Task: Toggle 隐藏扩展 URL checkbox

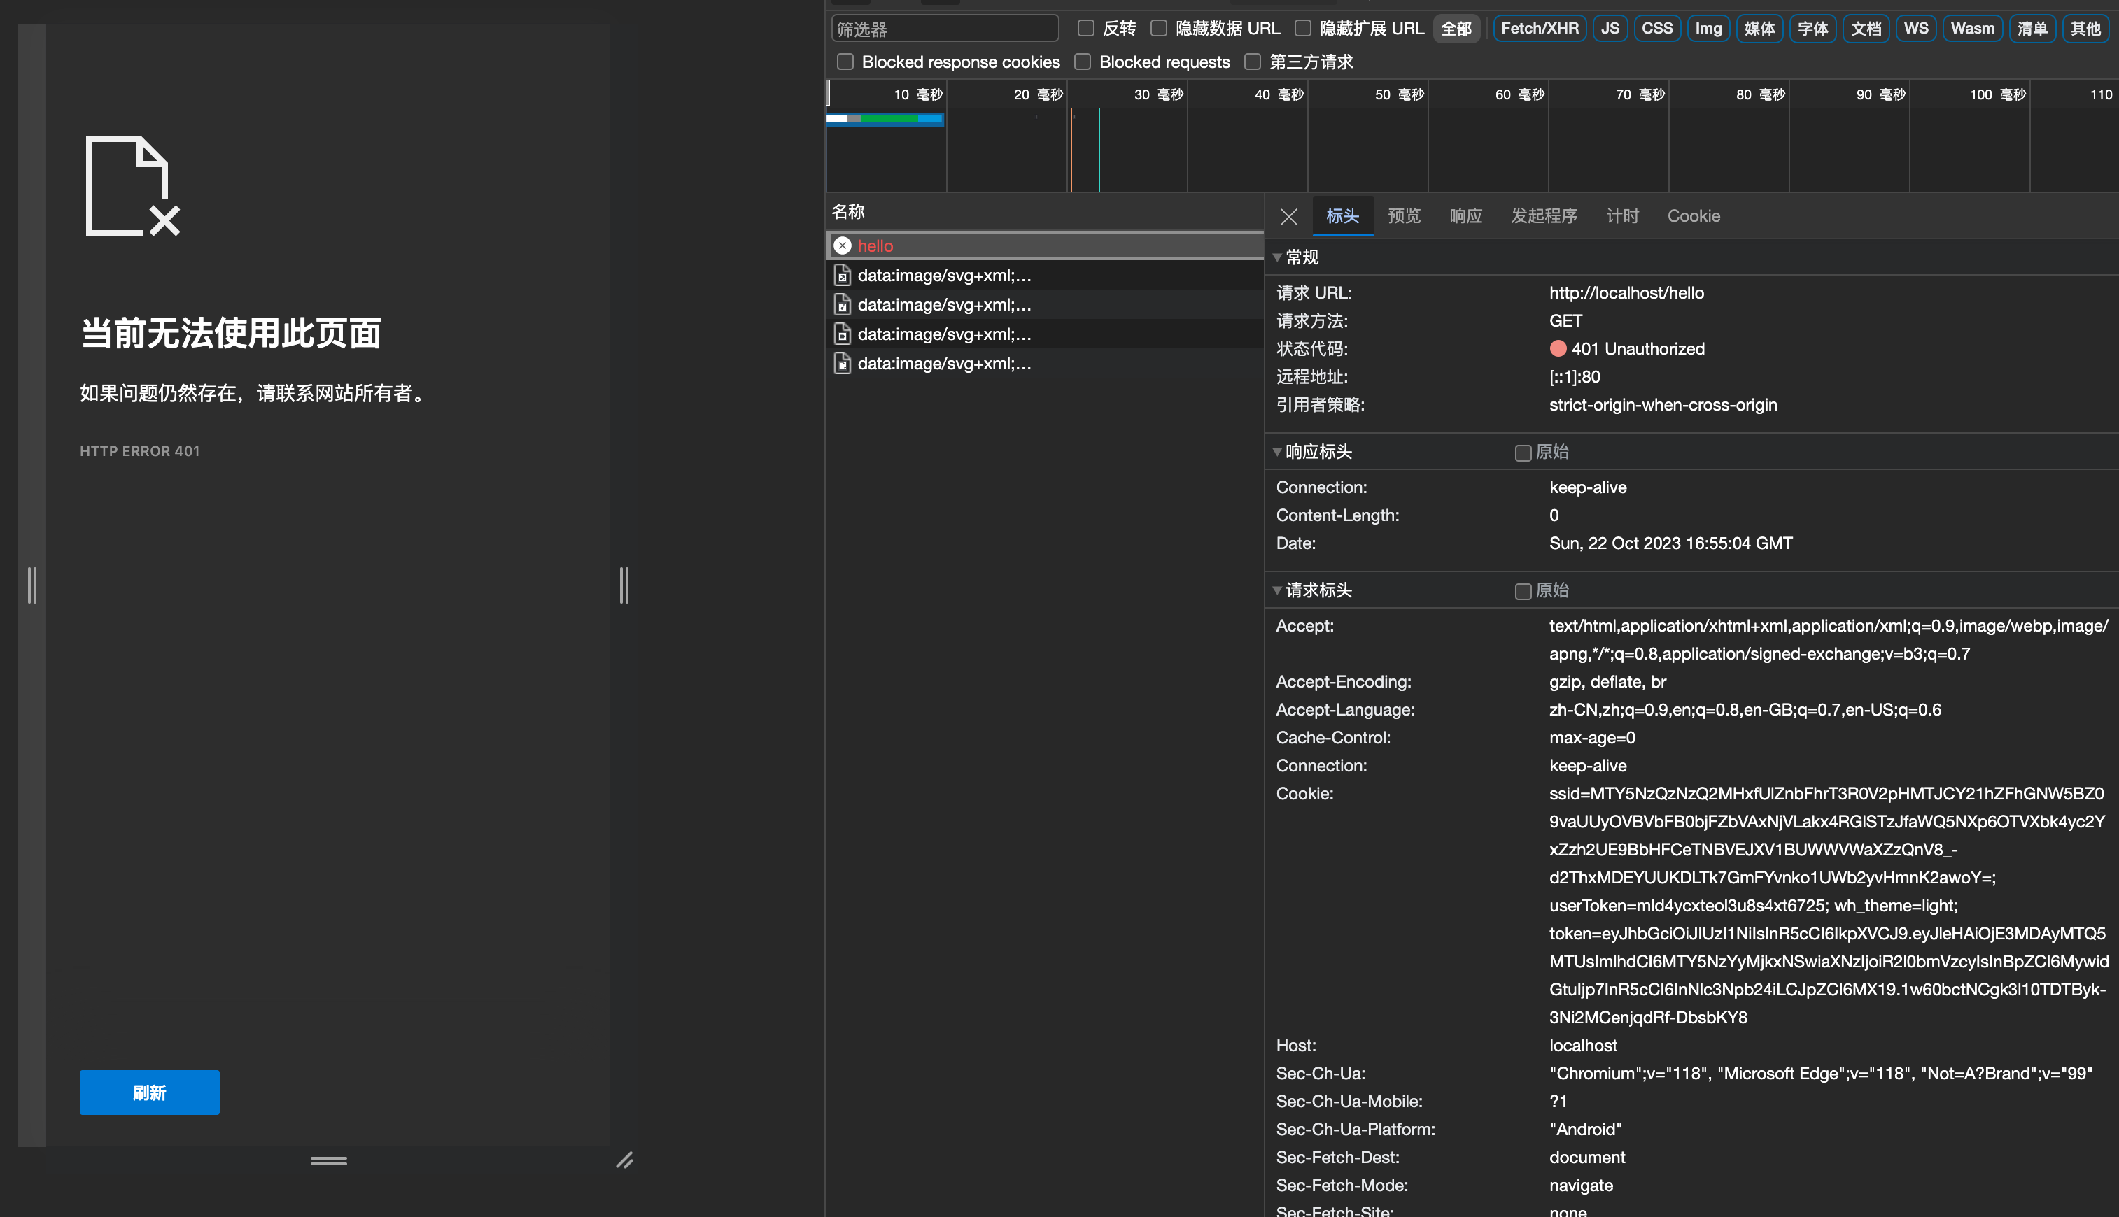Action: 1303,29
